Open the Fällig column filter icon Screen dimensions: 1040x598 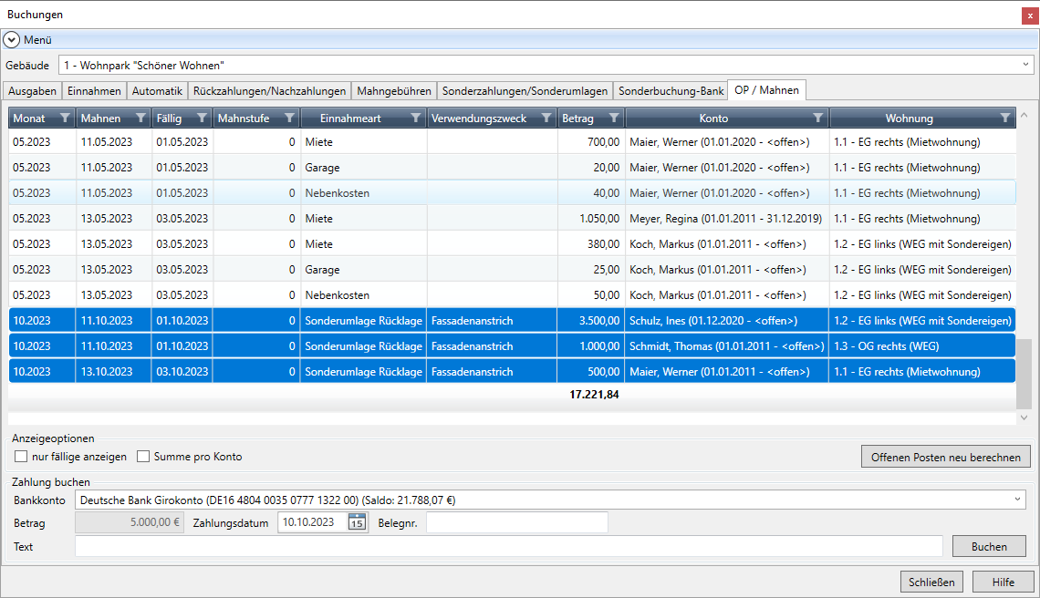[x=202, y=118]
